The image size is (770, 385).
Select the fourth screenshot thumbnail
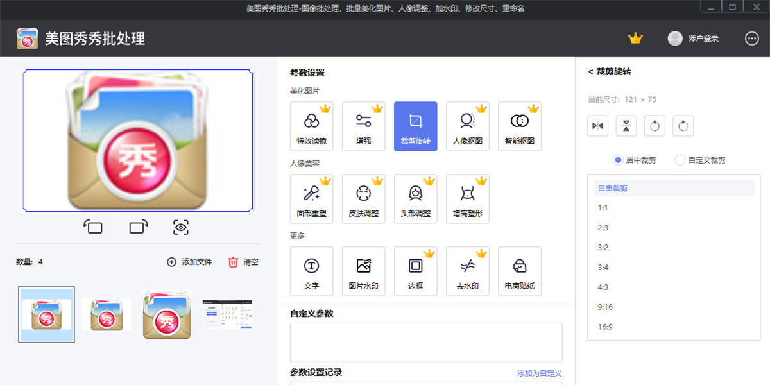click(x=227, y=314)
